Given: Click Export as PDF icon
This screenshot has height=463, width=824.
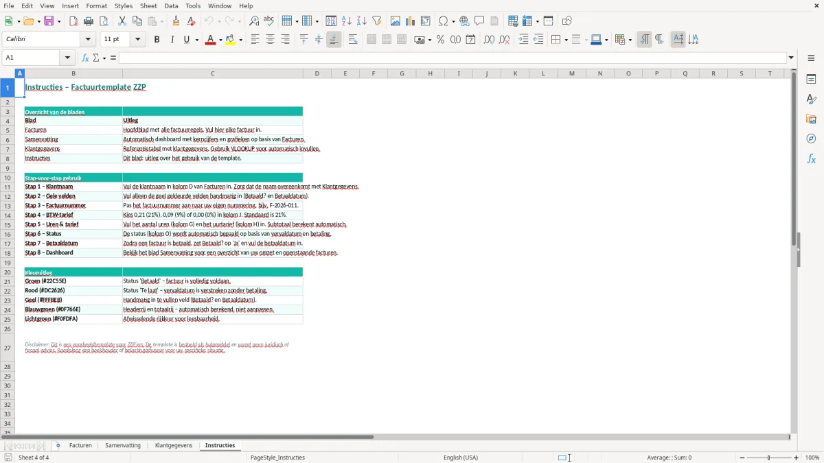Looking at the screenshot, I should pos(73,21).
